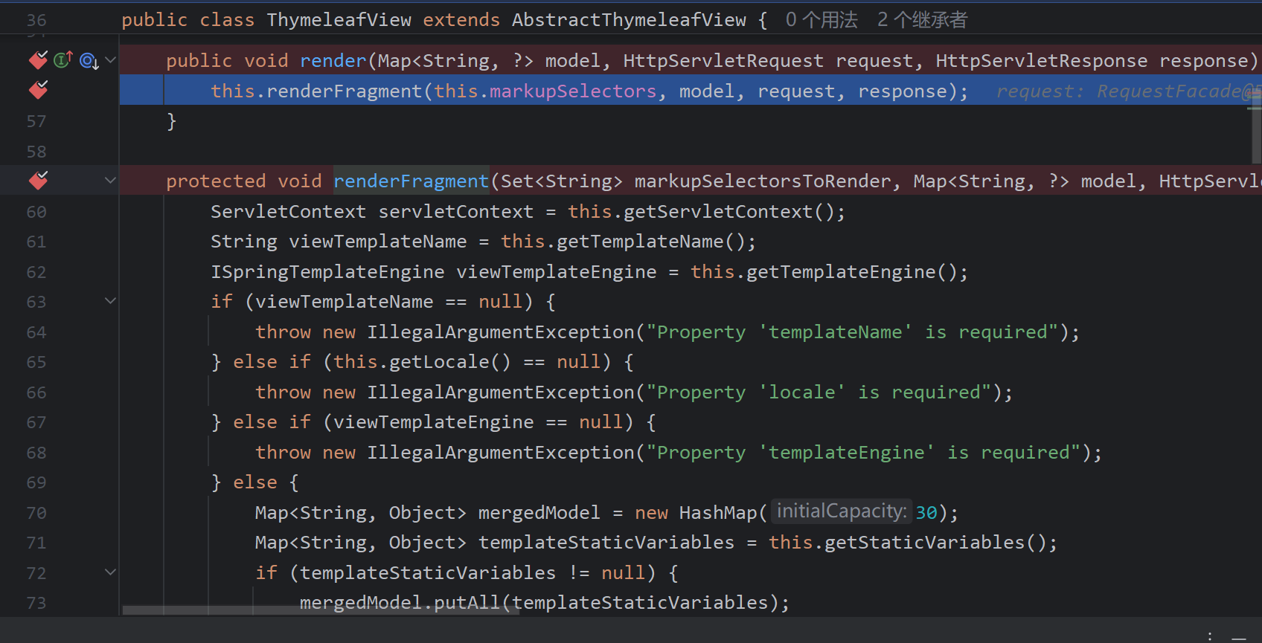Click the HashMap constructor name
The width and height of the screenshot is (1262, 643).
pos(718,513)
